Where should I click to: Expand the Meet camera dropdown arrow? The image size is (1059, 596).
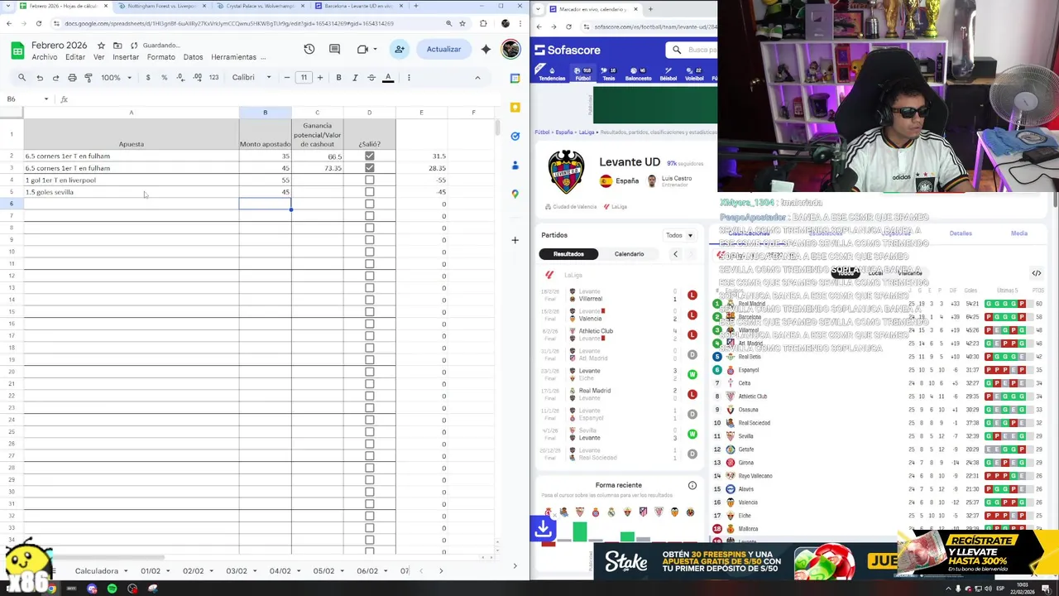376,50
